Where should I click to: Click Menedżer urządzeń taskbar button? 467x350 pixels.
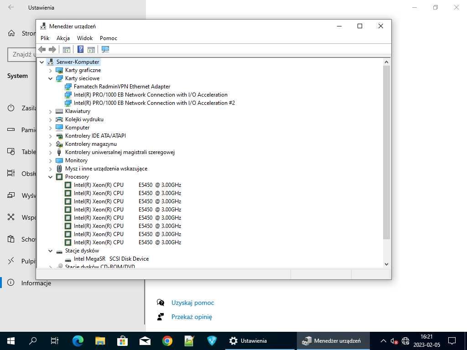332,341
